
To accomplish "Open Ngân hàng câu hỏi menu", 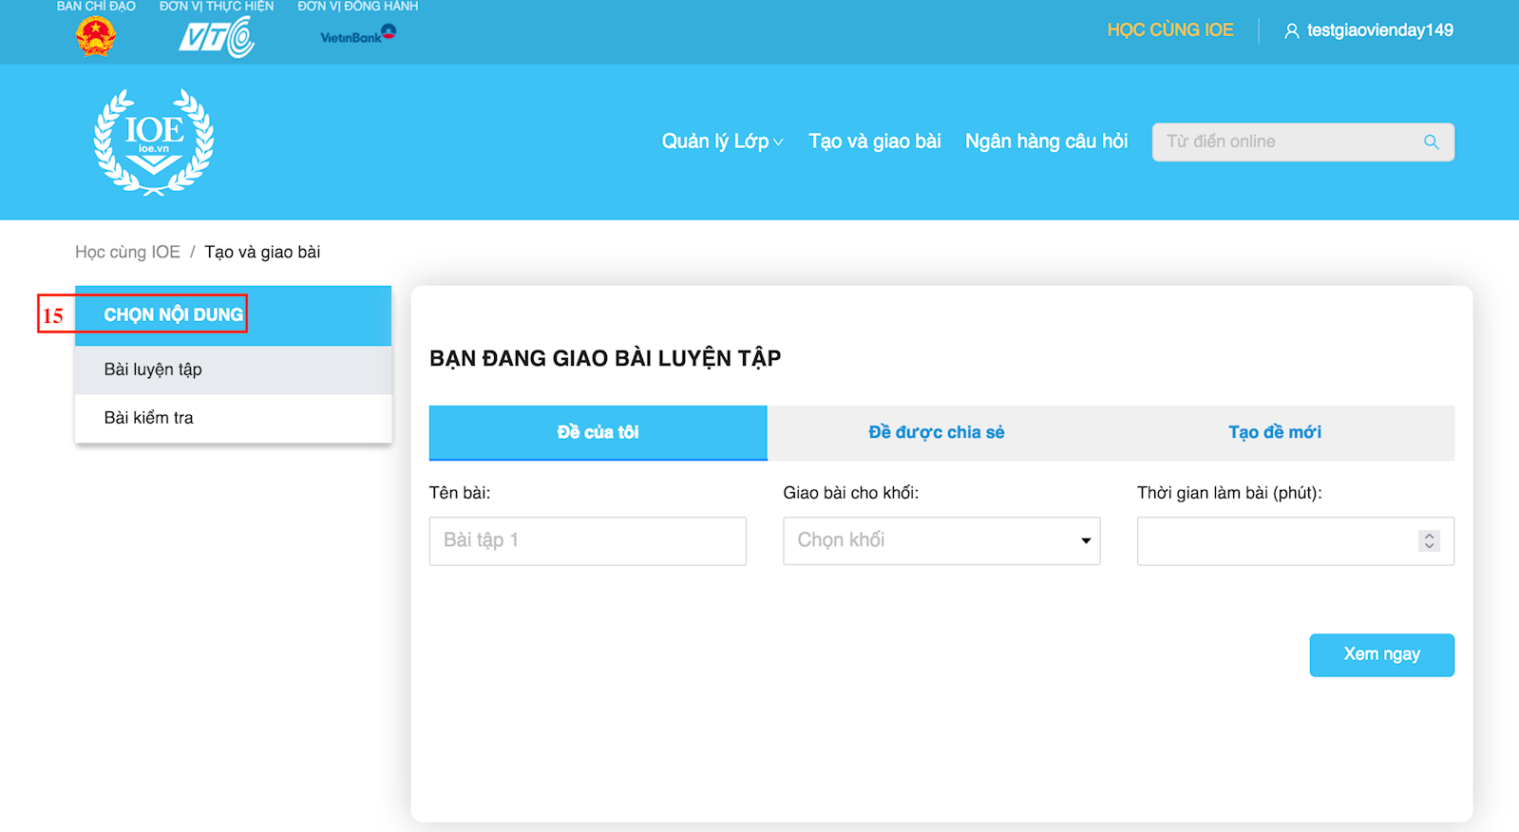I will pos(1046,142).
